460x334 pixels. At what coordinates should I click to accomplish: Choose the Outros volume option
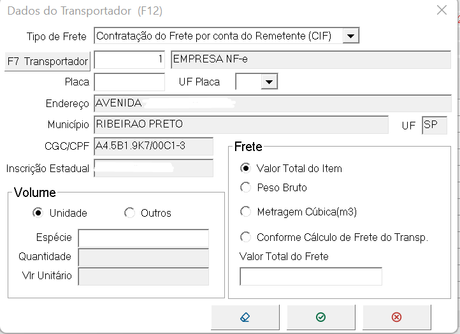[130, 213]
